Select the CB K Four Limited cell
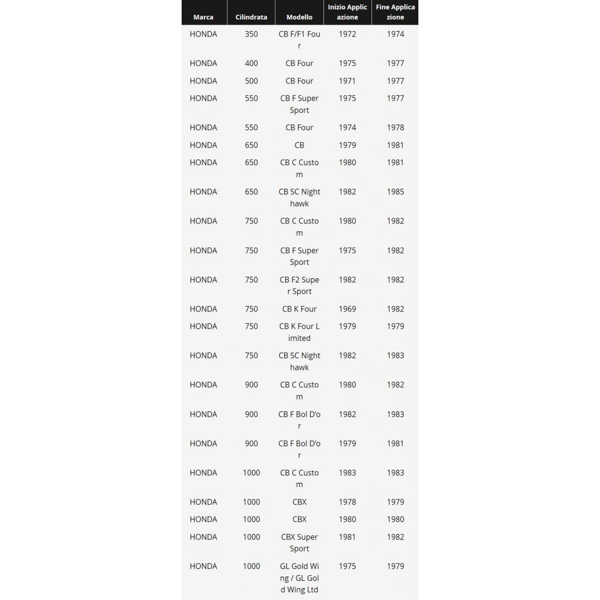The image size is (600, 600). click(x=299, y=332)
